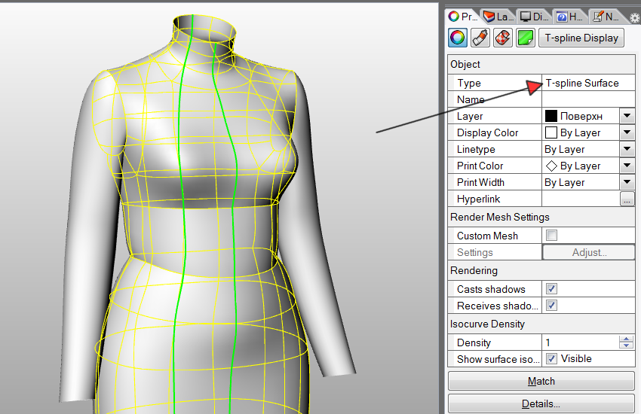Open the Display Color dropdown
Image resolution: width=641 pixels, height=414 pixels.
[627, 132]
